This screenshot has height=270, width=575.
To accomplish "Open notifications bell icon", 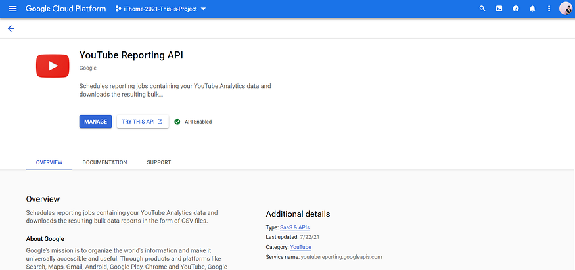I will (x=532, y=9).
